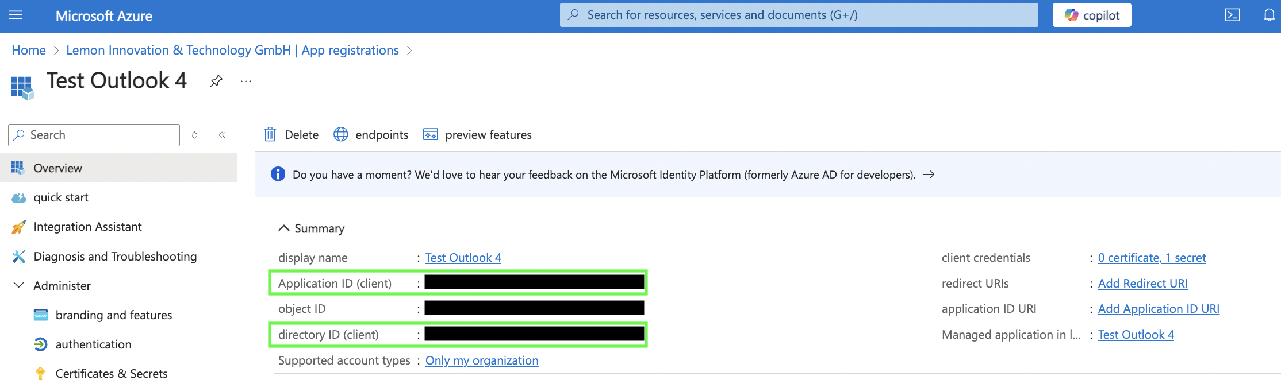
Task: Open Only my organization link
Action: 482,360
